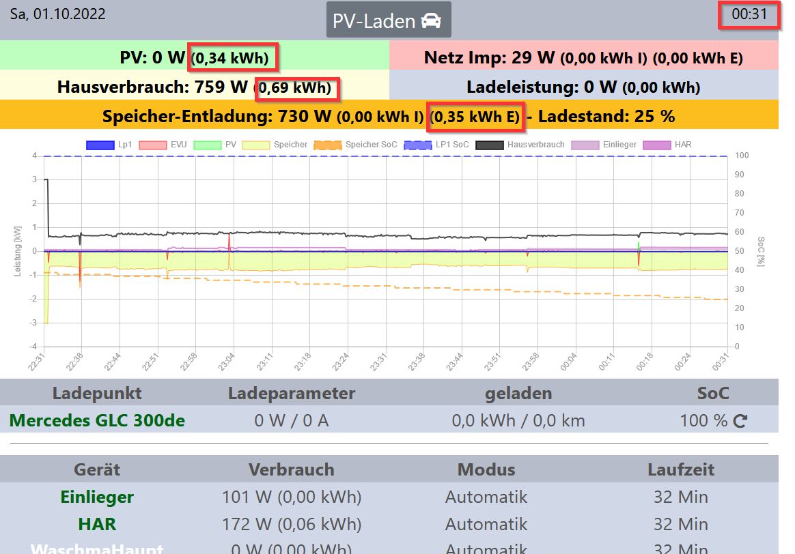This screenshot has width=795, height=554.
Task: Click the 100 % SoC value
Action: pyautogui.click(x=703, y=421)
